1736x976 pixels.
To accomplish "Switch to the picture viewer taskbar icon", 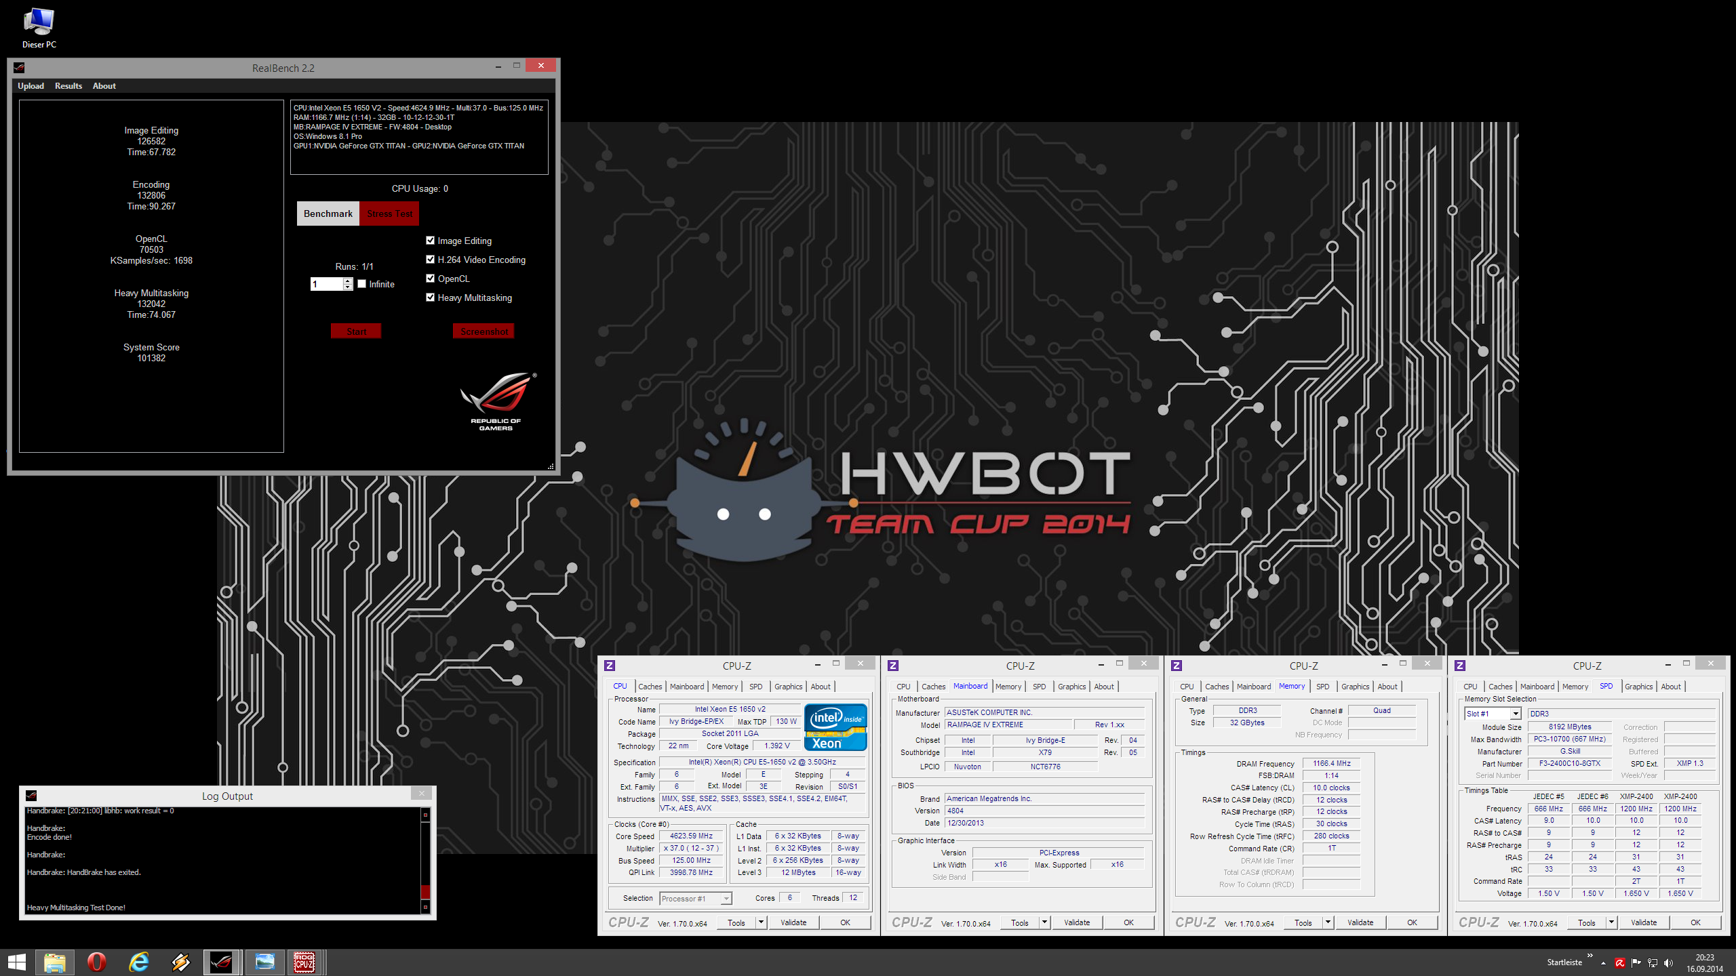I will click(264, 962).
